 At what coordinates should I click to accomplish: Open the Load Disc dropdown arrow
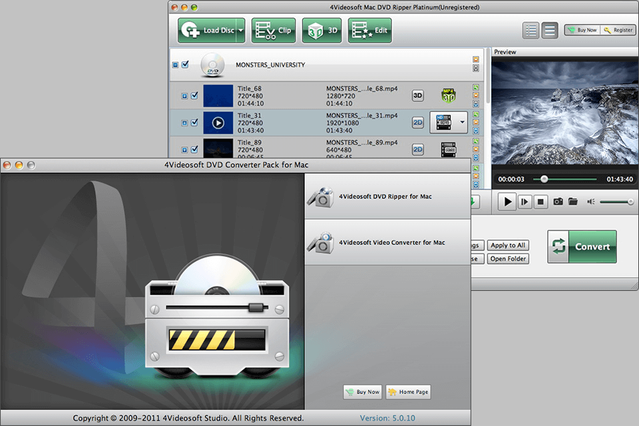click(240, 30)
